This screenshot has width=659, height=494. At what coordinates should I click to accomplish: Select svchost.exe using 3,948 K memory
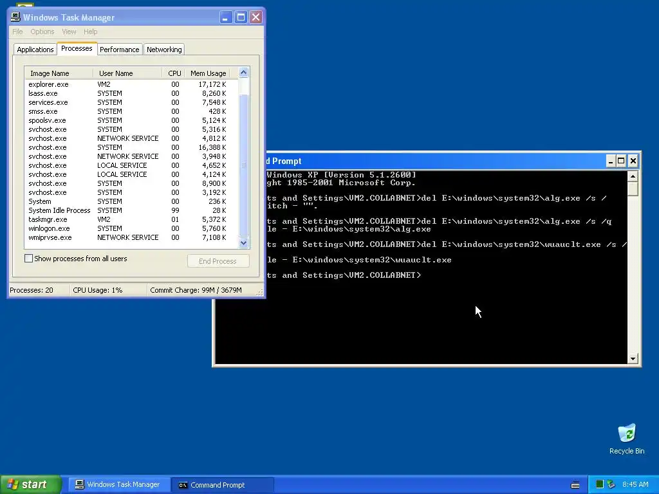131,156
